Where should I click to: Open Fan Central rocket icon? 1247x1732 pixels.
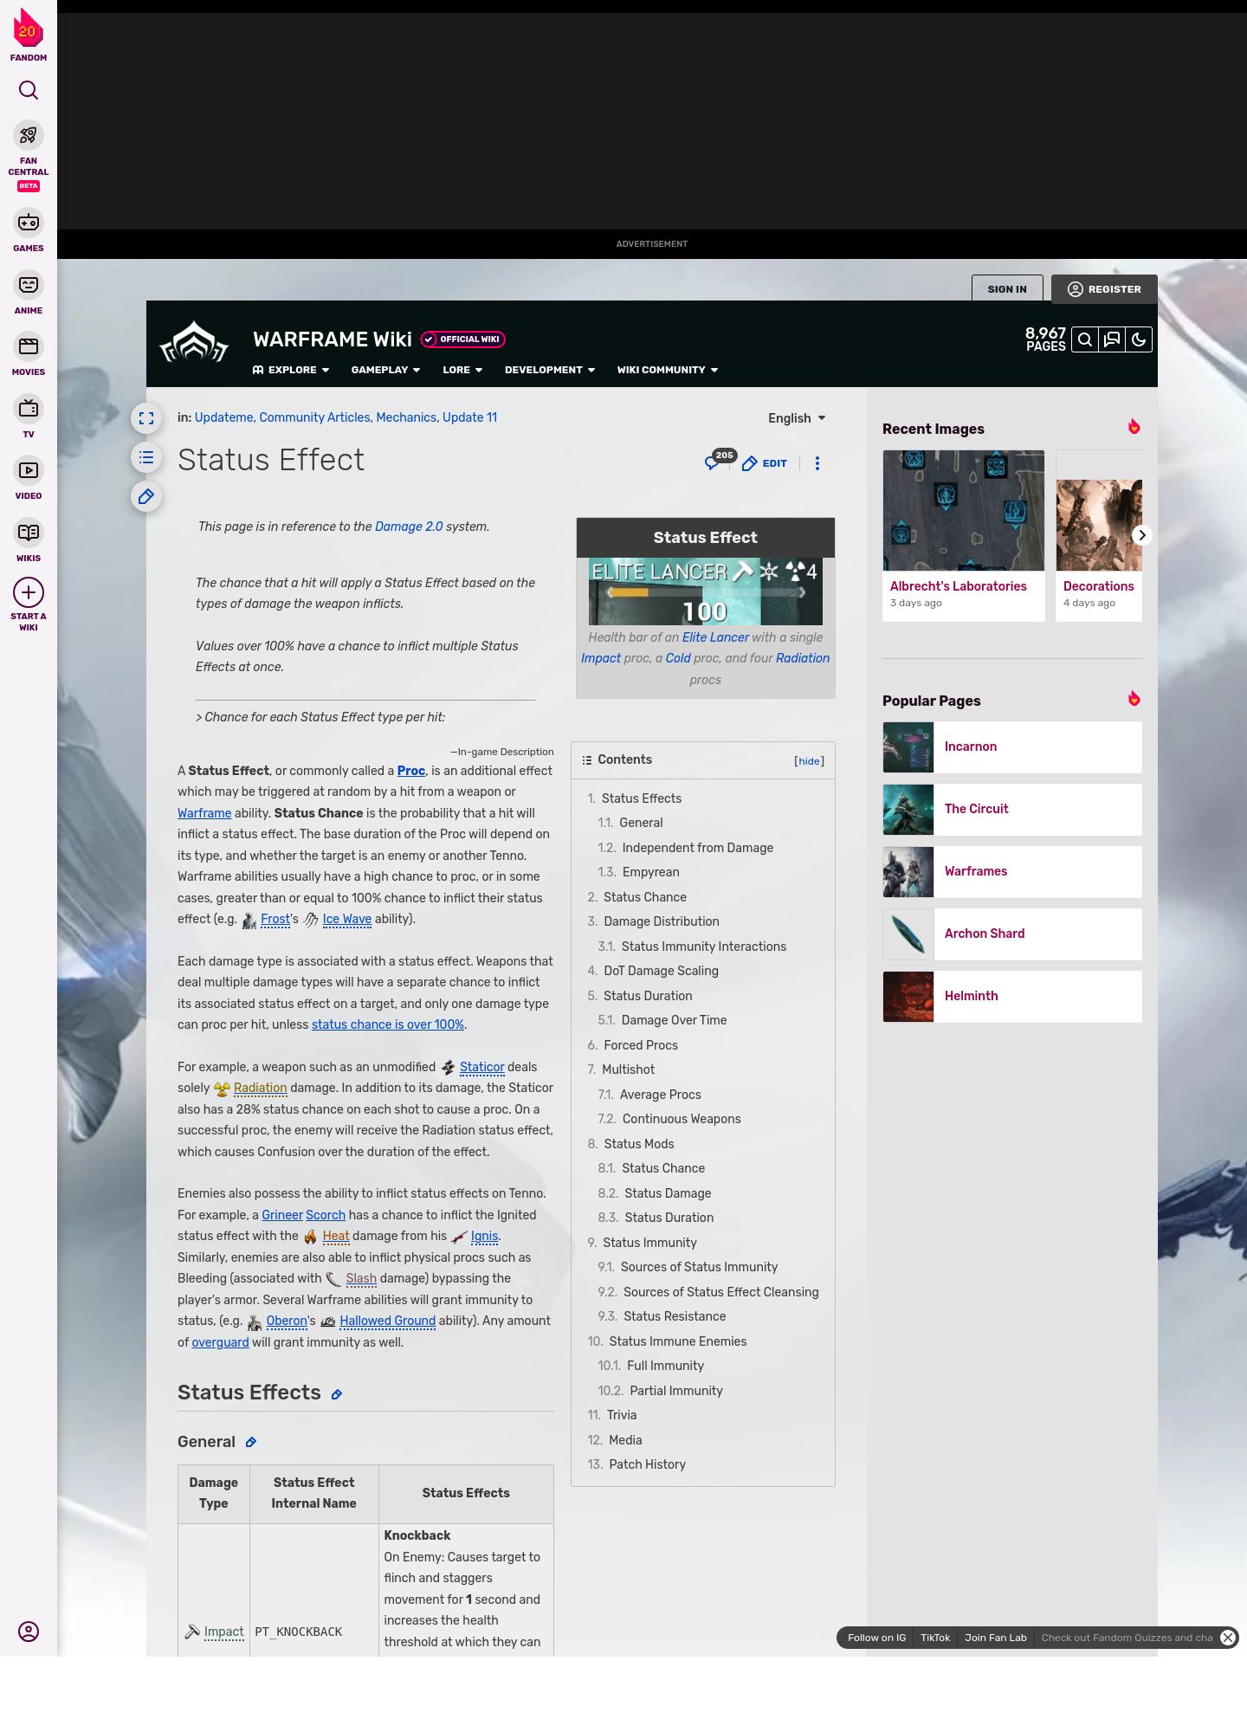[29, 135]
